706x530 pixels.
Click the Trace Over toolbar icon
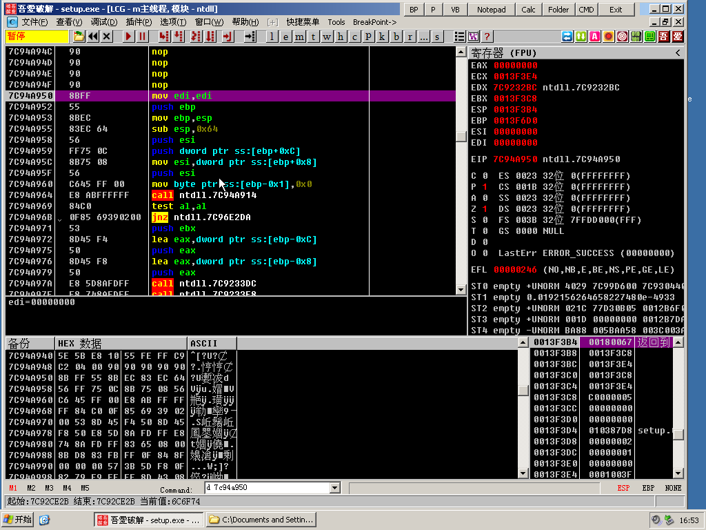pyautogui.click(x=210, y=37)
